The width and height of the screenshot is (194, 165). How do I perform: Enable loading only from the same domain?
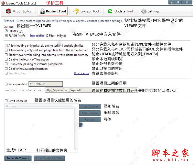pos(6,50)
